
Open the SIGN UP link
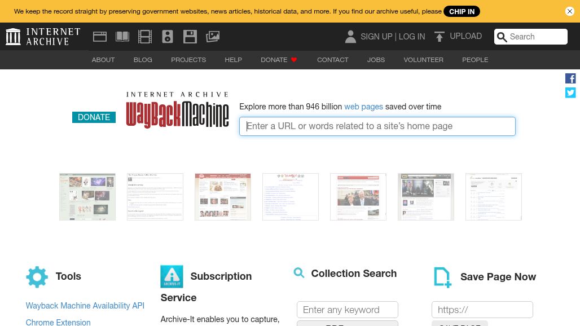[376, 37]
